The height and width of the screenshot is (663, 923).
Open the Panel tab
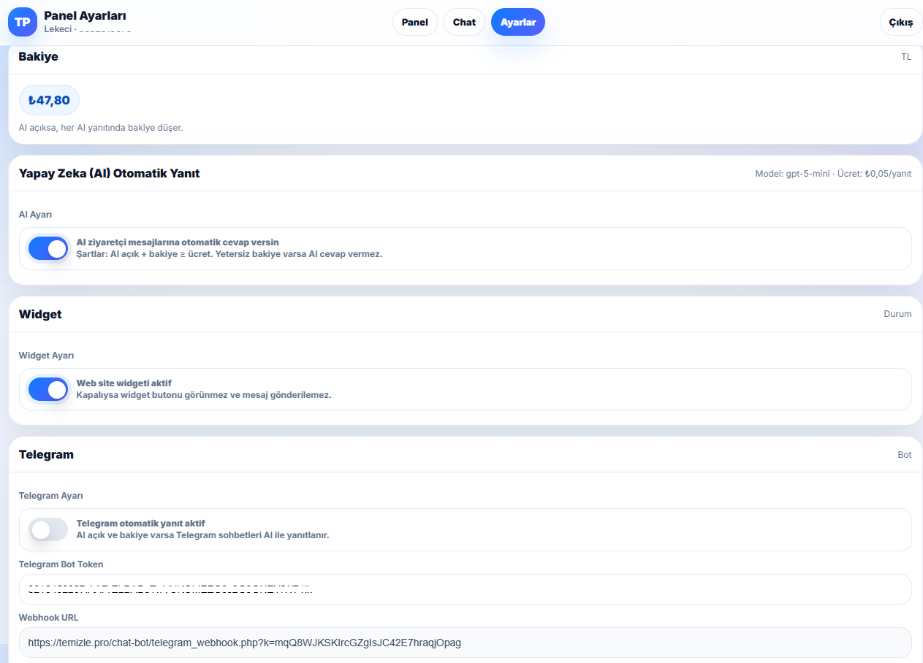414,22
